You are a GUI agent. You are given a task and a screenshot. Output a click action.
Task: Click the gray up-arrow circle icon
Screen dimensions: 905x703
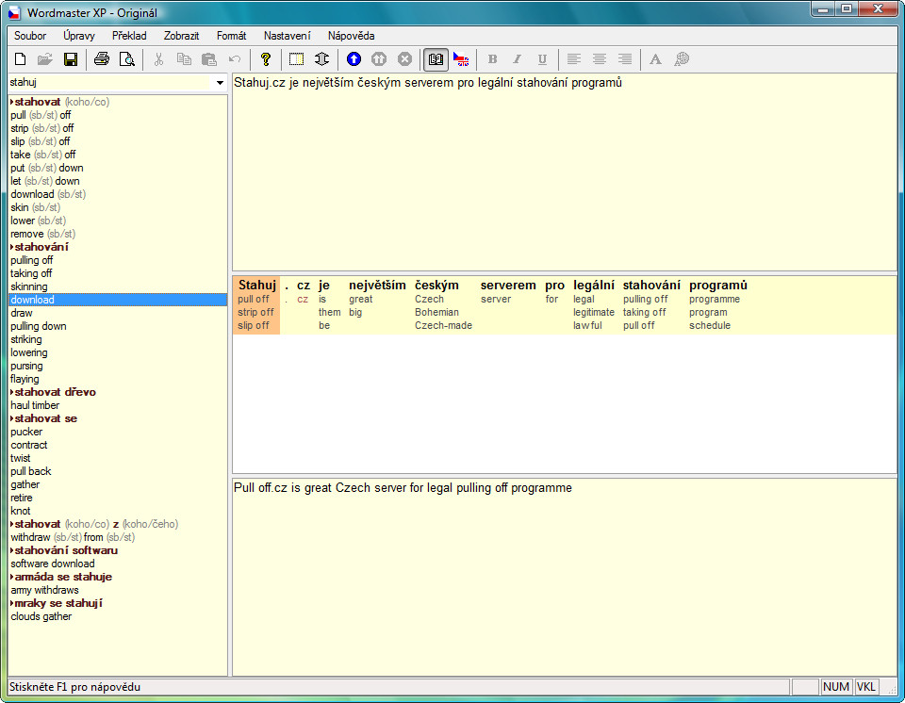click(x=379, y=58)
